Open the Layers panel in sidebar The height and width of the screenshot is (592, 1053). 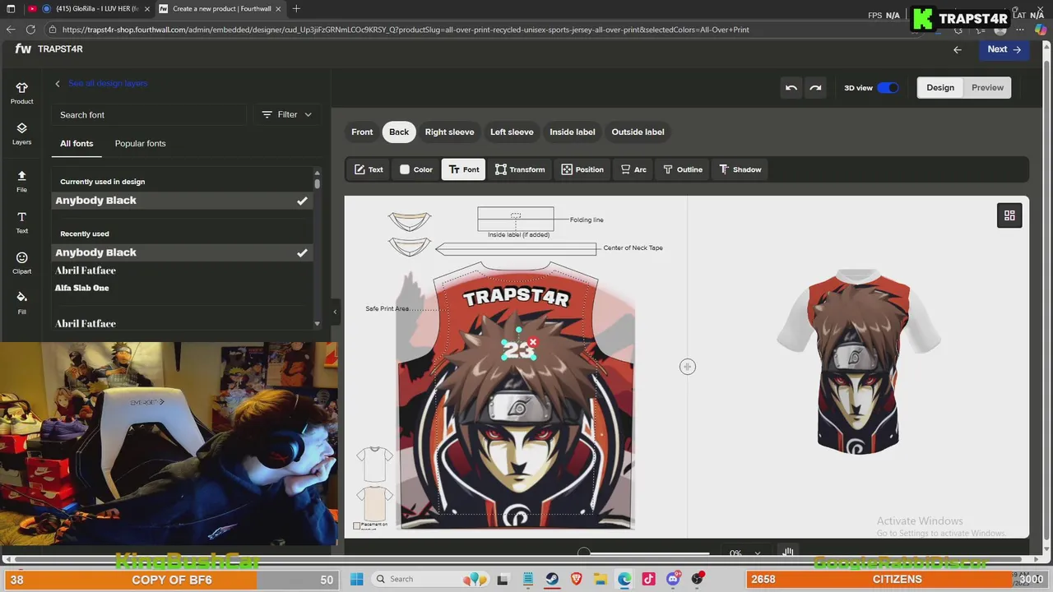point(22,134)
